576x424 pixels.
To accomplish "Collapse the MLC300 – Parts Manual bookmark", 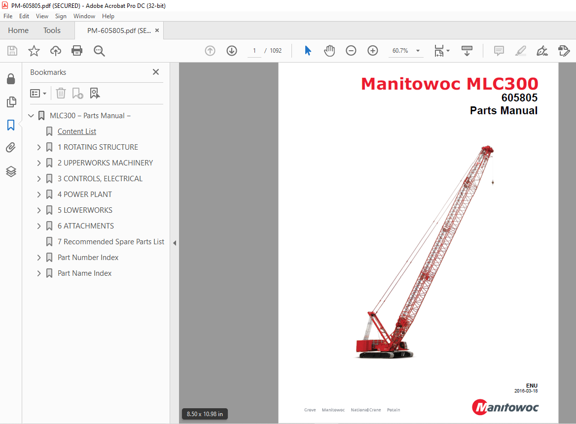I will [x=31, y=116].
